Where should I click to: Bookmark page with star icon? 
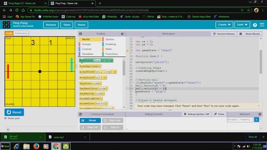click(x=249, y=10)
